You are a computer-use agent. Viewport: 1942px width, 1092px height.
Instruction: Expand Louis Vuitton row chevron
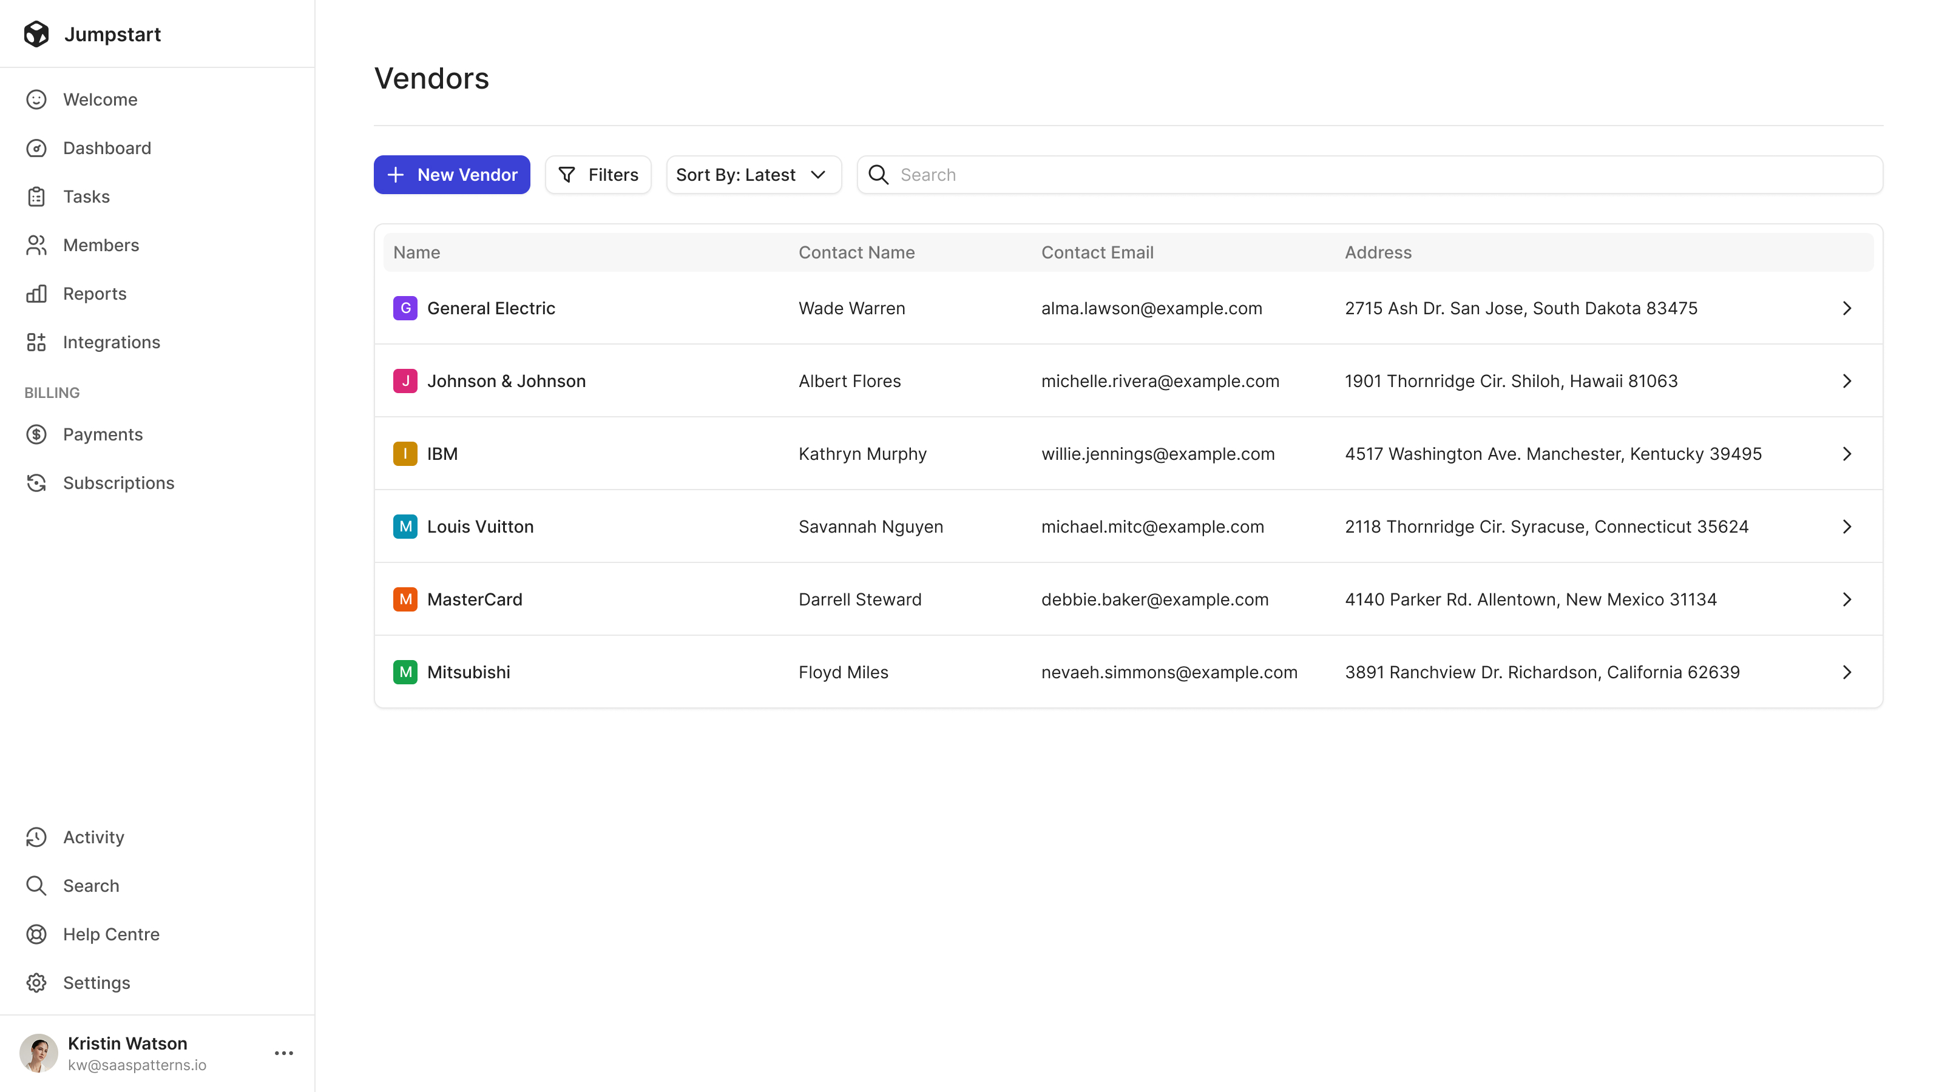(x=1847, y=526)
